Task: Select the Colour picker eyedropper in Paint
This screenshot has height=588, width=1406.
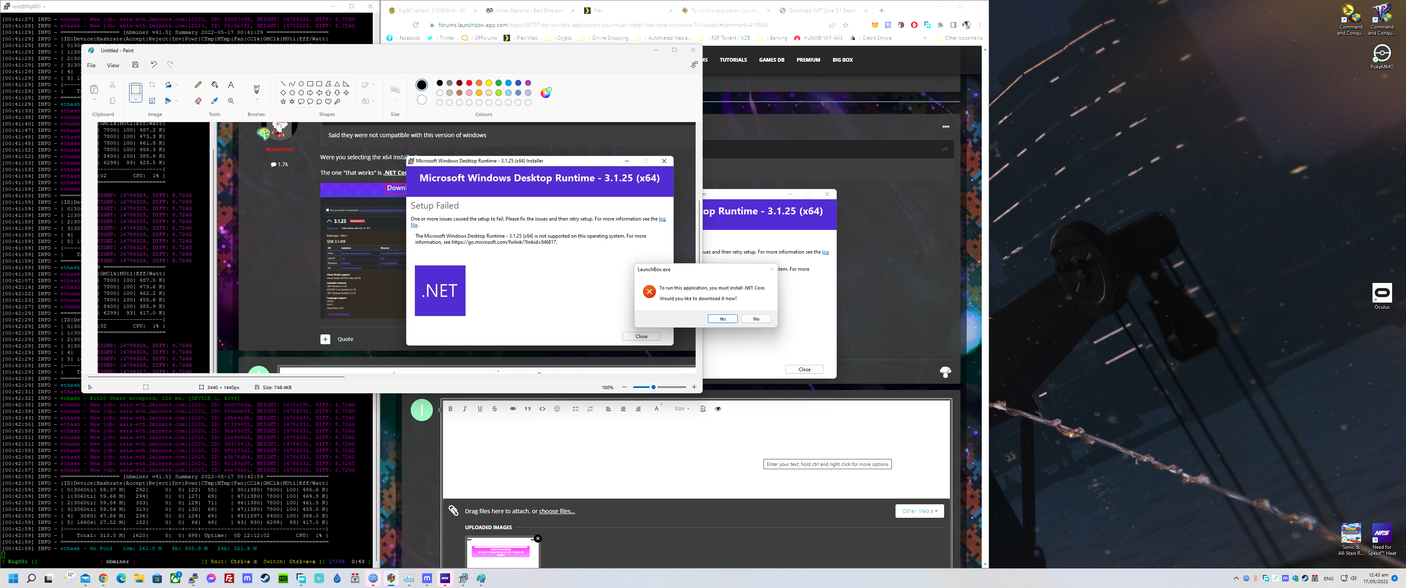Action: tap(215, 101)
